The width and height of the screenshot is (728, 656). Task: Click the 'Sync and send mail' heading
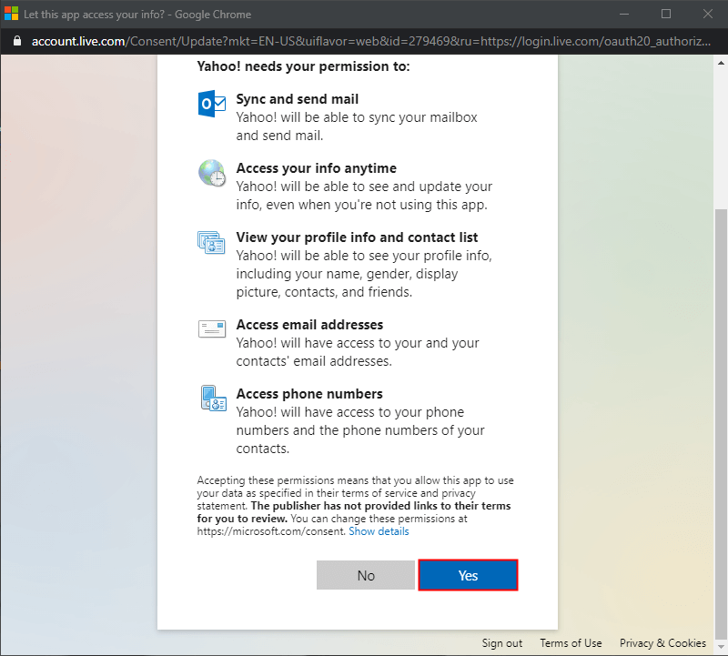298,99
